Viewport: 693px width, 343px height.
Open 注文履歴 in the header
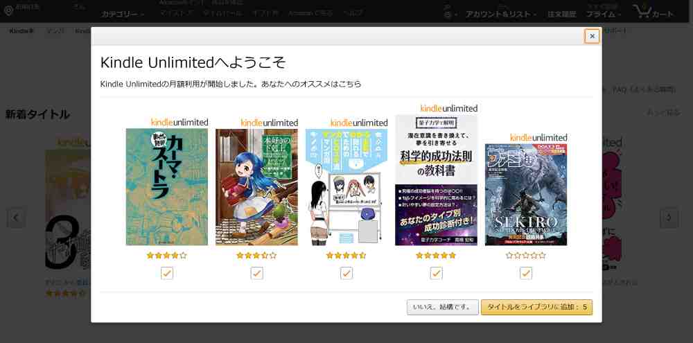[x=562, y=14]
